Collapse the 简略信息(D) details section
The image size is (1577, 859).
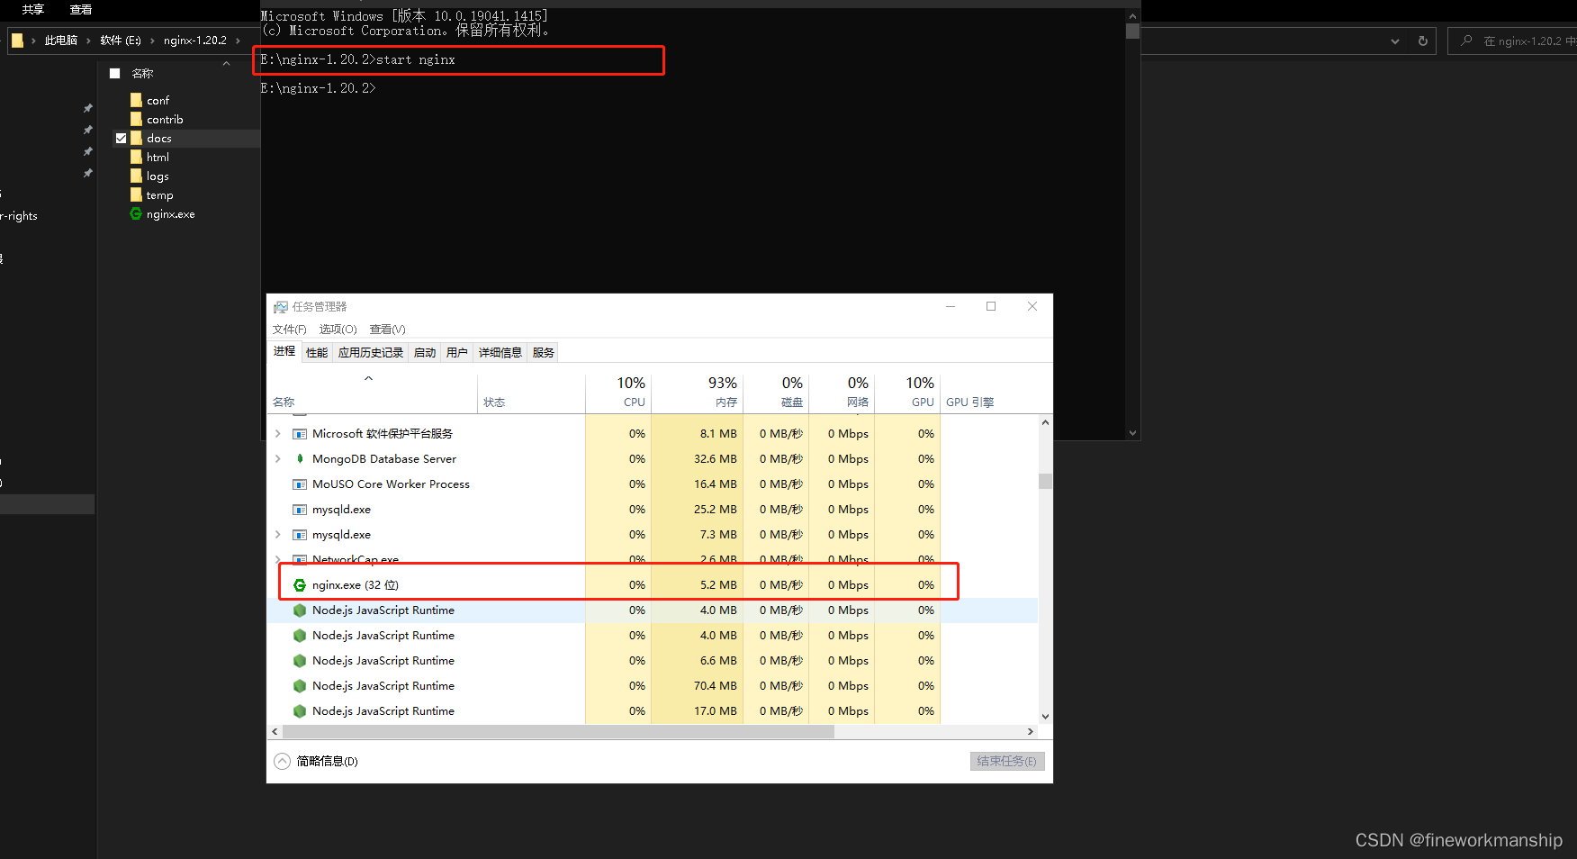click(x=280, y=761)
